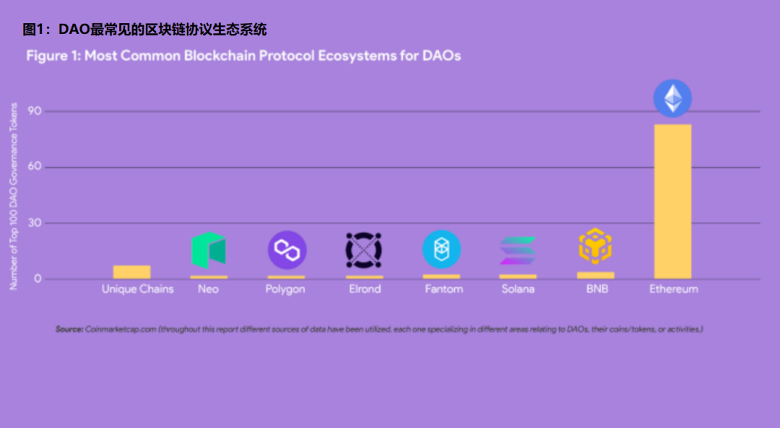Click the vertical 'Number of Top 100 DAO Governance Tokens' label
780x428 pixels.
pos(14,197)
